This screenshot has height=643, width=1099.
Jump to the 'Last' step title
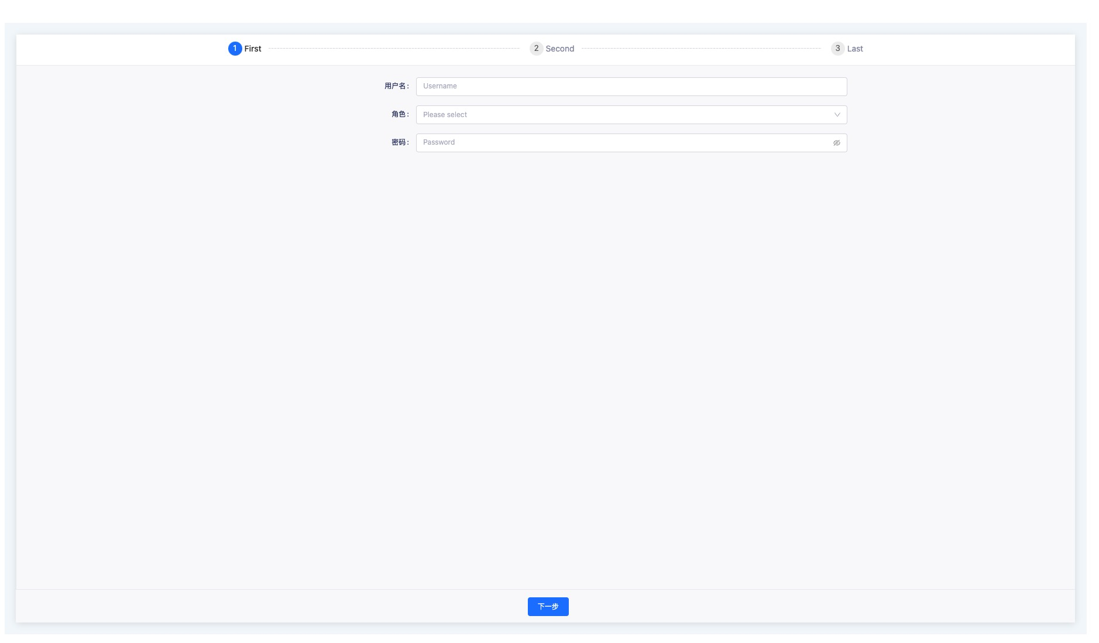coord(855,49)
